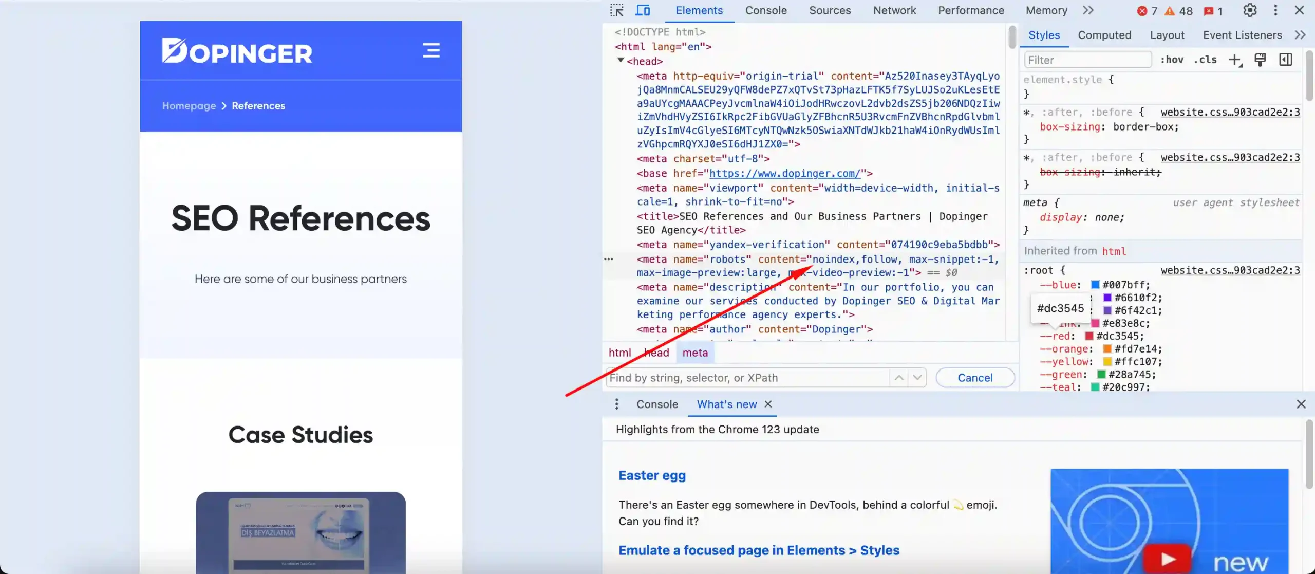Image resolution: width=1315 pixels, height=574 pixels.
Task: Open the Performance tab
Action: point(971,10)
